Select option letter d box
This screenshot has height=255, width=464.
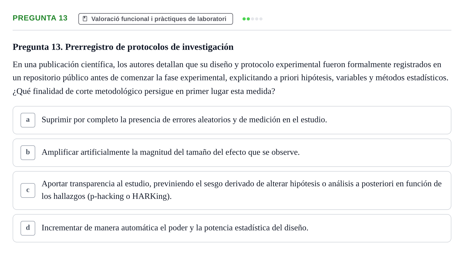point(28,228)
